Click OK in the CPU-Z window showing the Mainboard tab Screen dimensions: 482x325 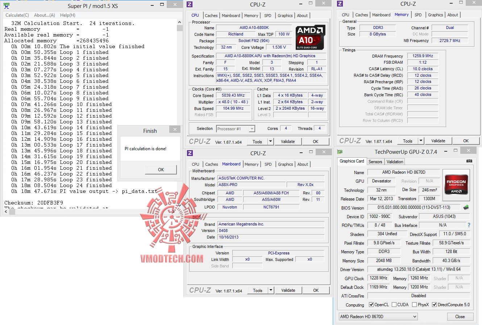pyautogui.click(x=316, y=290)
